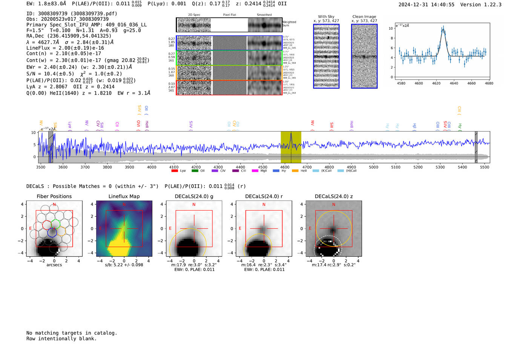528x359 pixels.
Task: Click the orange HeII legend swatch
Action: (x=295, y=171)
